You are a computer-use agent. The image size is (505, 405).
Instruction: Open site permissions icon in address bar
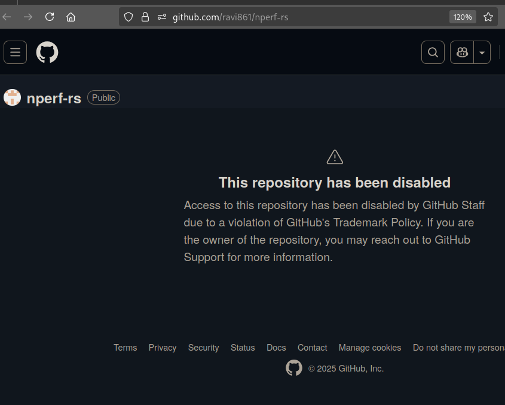click(x=161, y=17)
